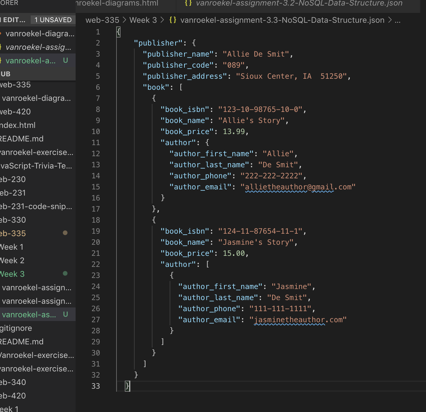Open the vanroekel-assignment-3.2-NoSQL-Data-Structure.json tab
Image resolution: width=426 pixels, height=412 pixels.
[299, 4]
